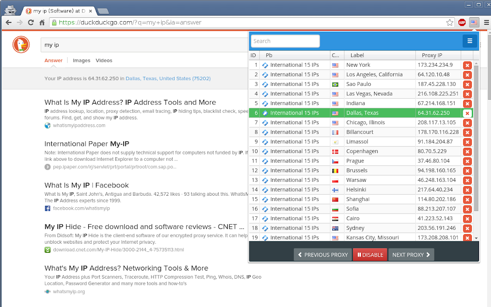Open the Chrome menu icon
The height and width of the screenshot is (307, 491).
[x=486, y=23]
